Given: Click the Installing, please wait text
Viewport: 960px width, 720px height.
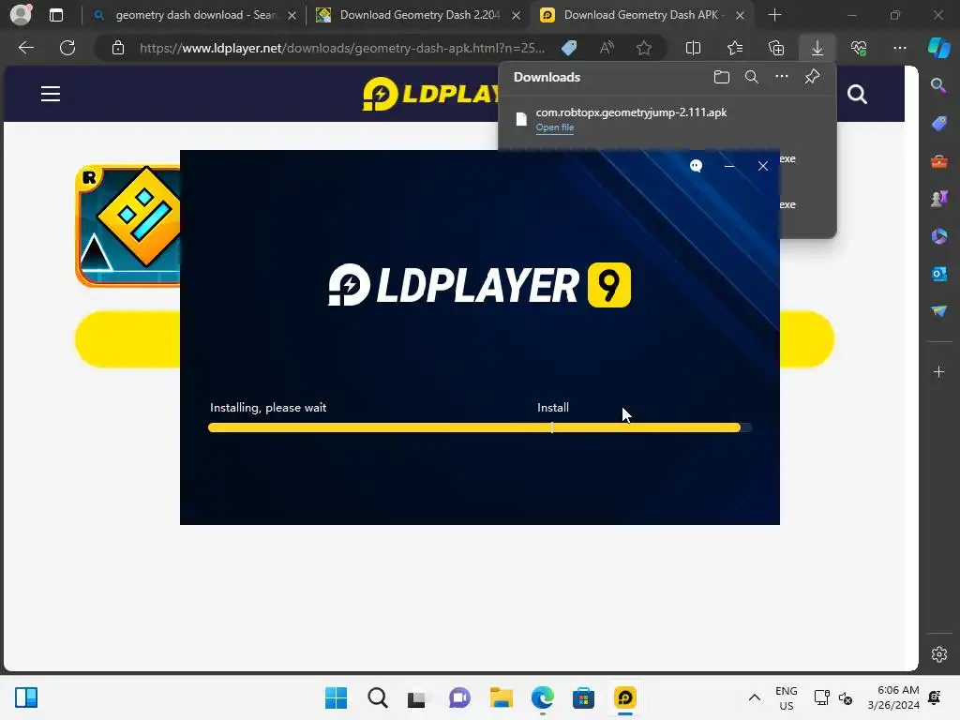Looking at the screenshot, I should click(x=268, y=408).
